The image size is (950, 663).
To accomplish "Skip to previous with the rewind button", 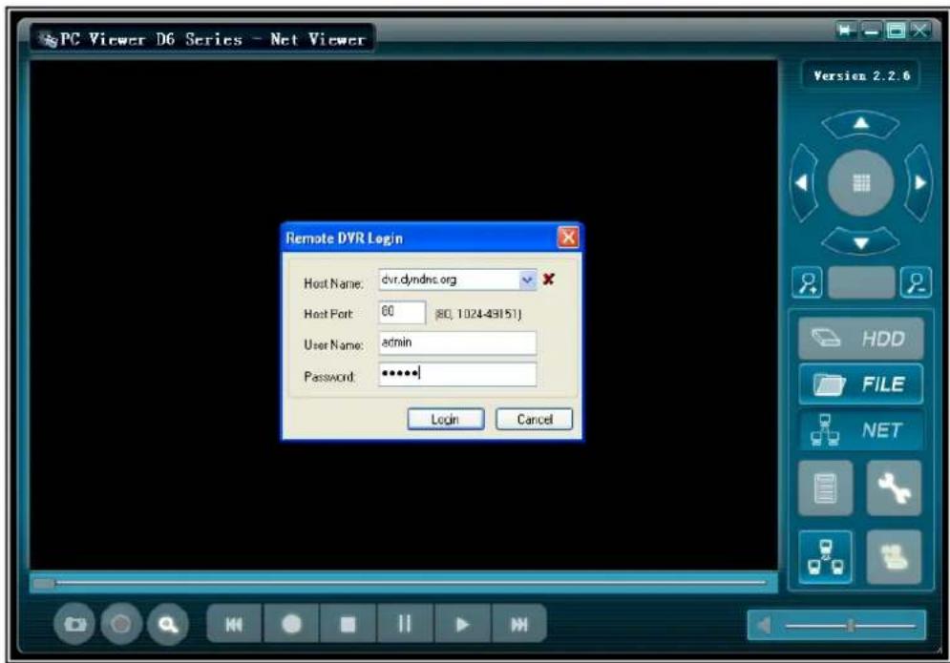I will 235,624.
